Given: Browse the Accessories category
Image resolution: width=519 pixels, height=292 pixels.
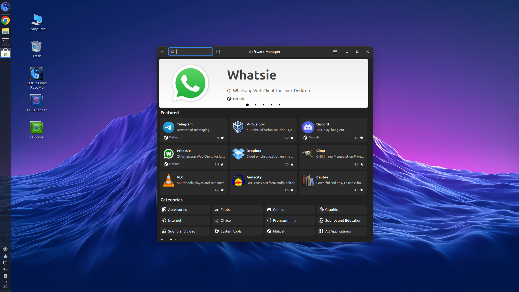Looking at the screenshot, I should [x=185, y=210].
